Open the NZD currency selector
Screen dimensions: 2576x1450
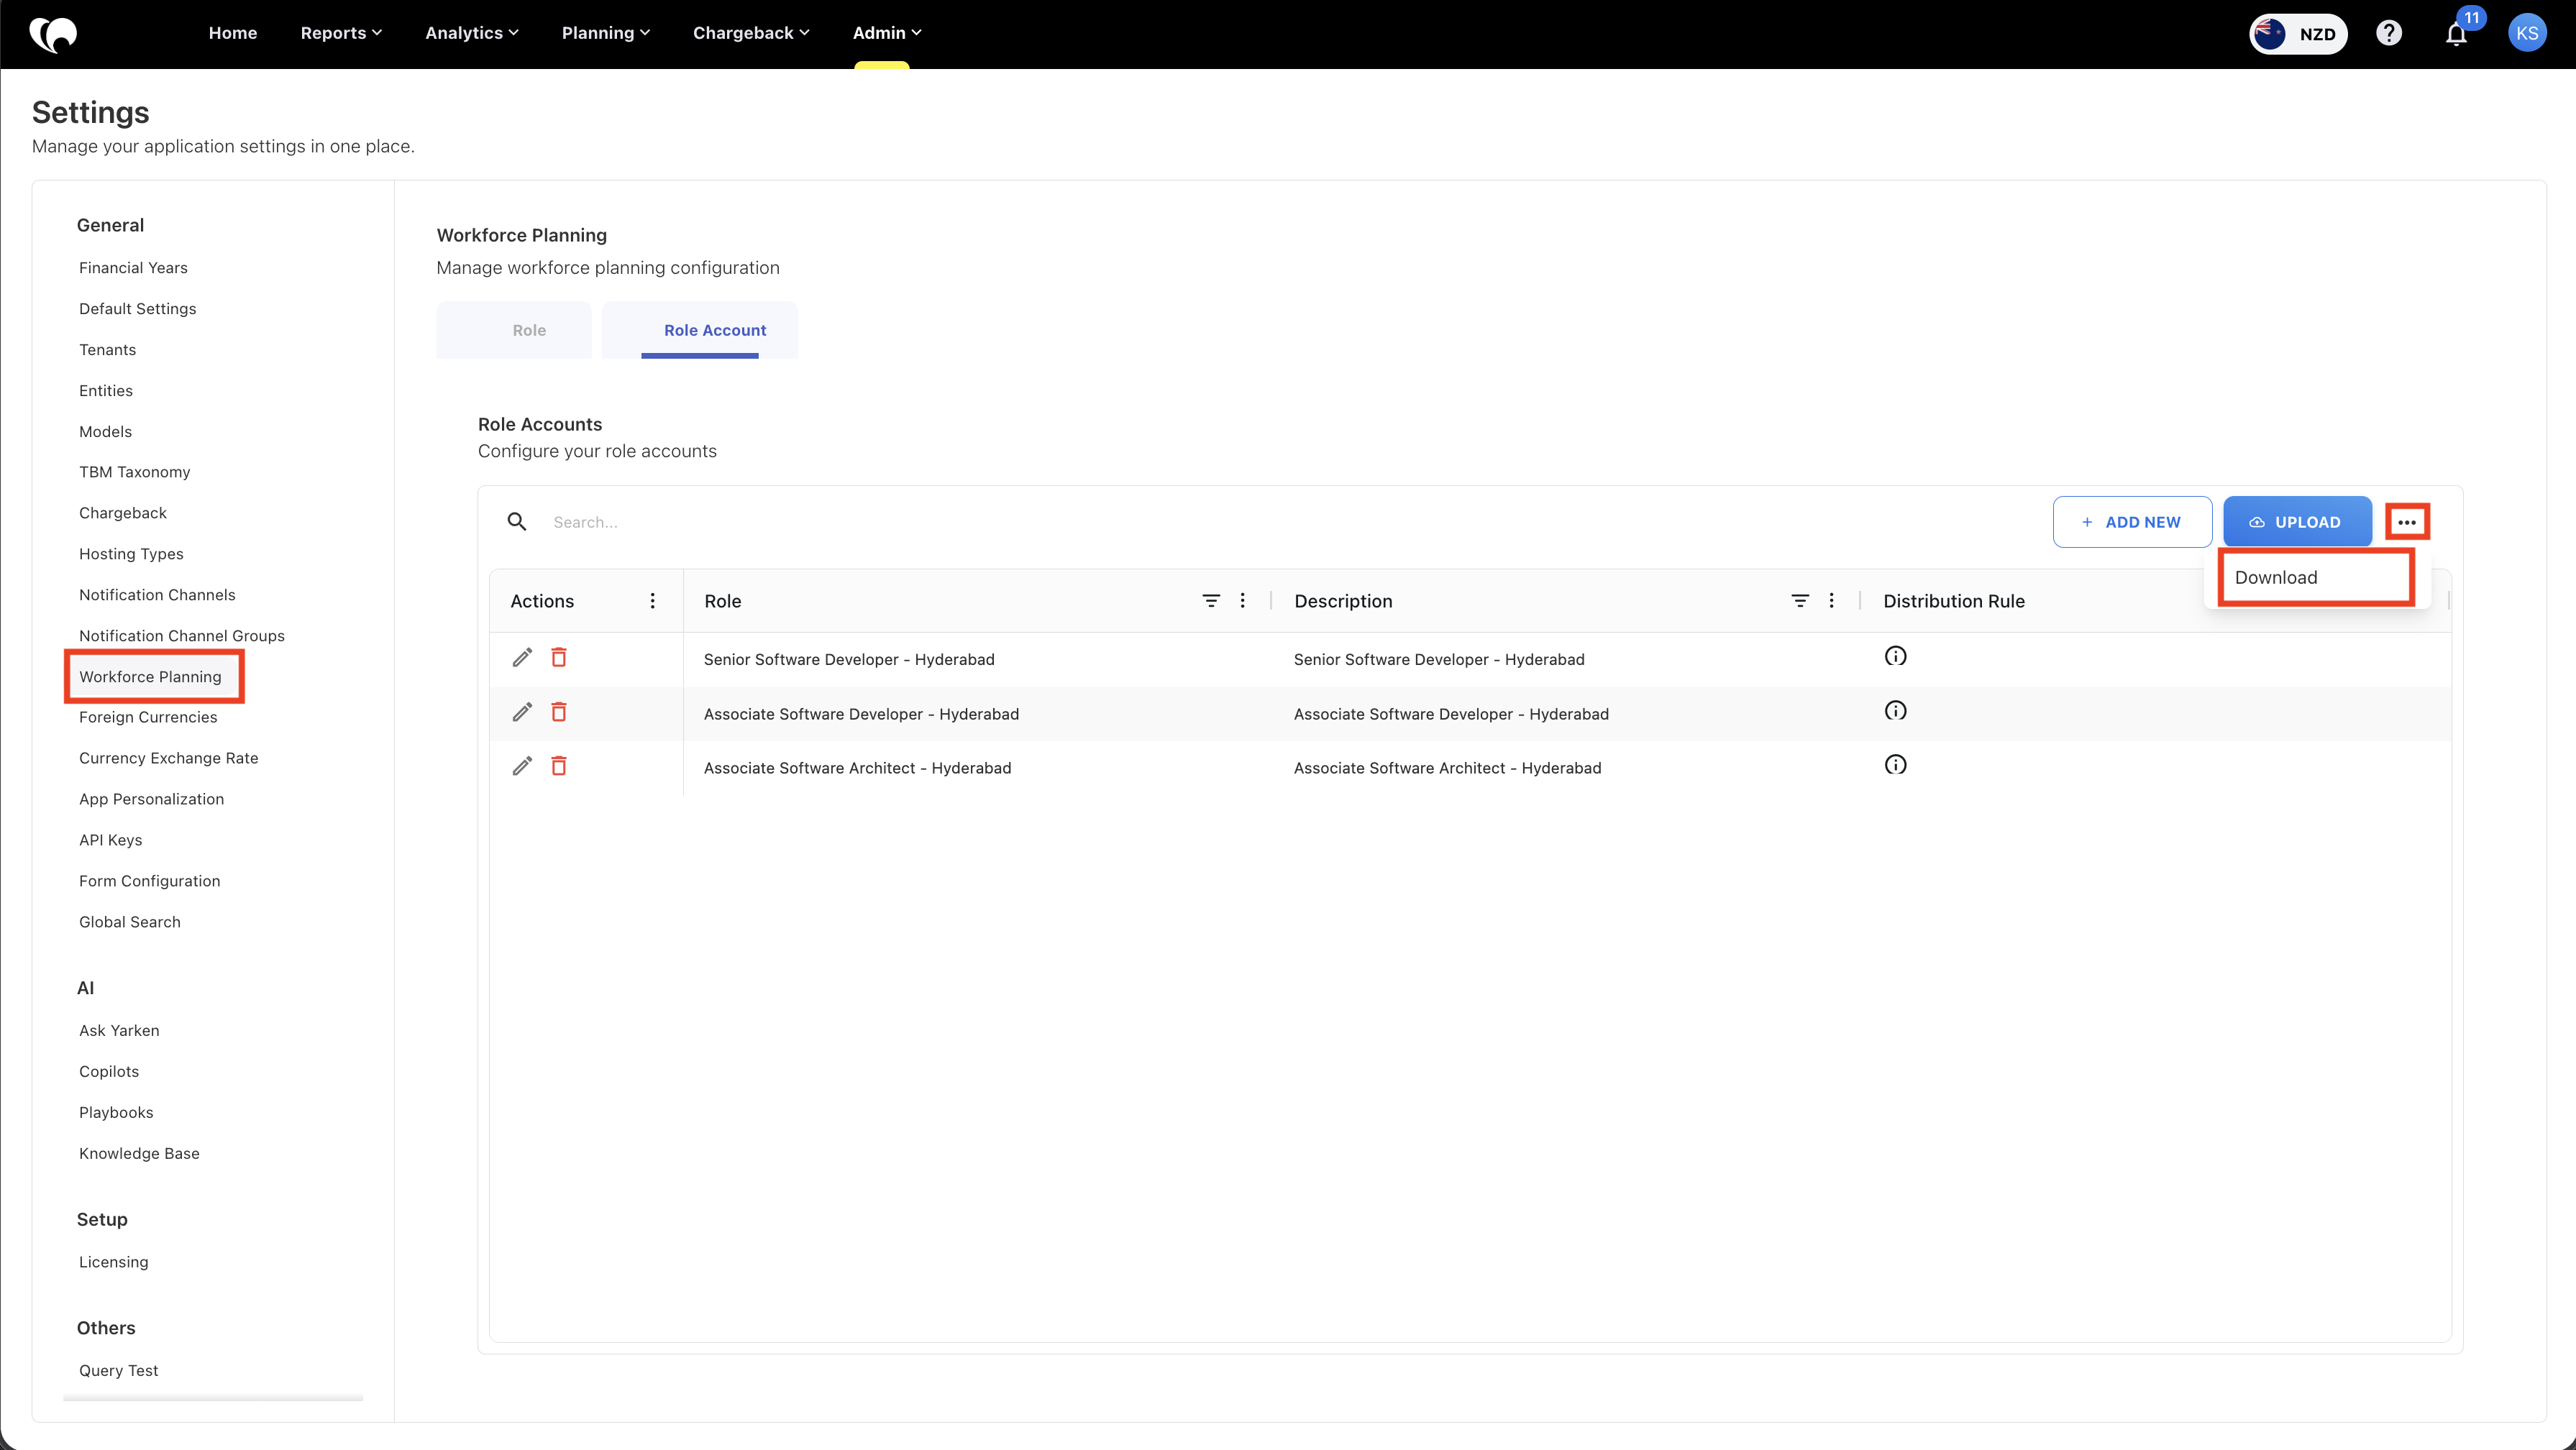click(2298, 34)
